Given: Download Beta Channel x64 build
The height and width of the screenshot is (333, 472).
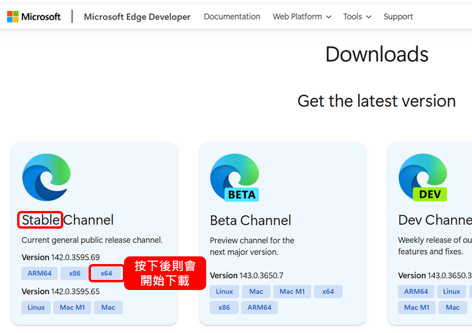Looking at the screenshot, I should (x=328, y=292).
